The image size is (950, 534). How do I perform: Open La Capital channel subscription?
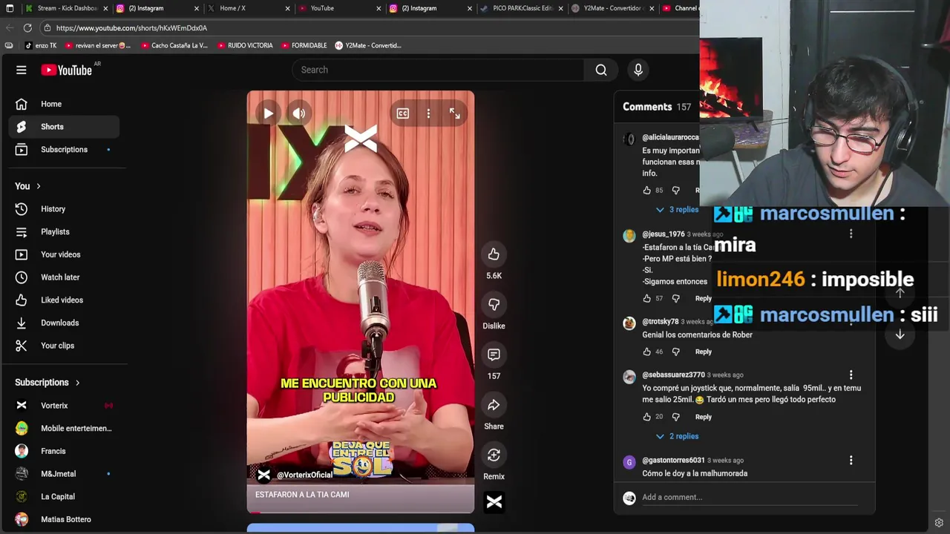(x=64, y=497)
